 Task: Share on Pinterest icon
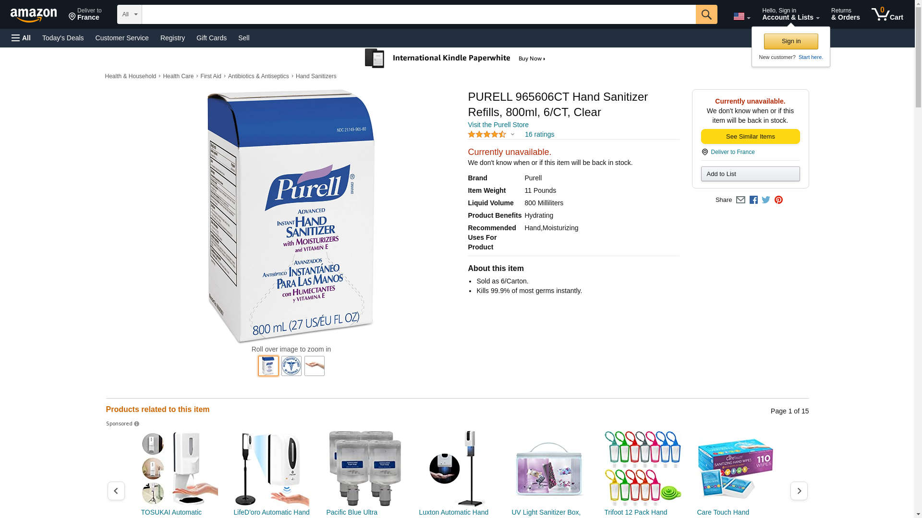[778, 200]
